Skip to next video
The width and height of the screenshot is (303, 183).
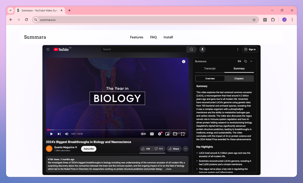coord(59,134)
